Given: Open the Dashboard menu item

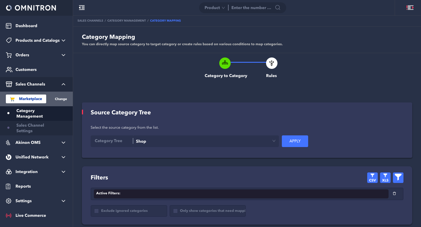Looking at the screenshot, I should pos(26,26).
